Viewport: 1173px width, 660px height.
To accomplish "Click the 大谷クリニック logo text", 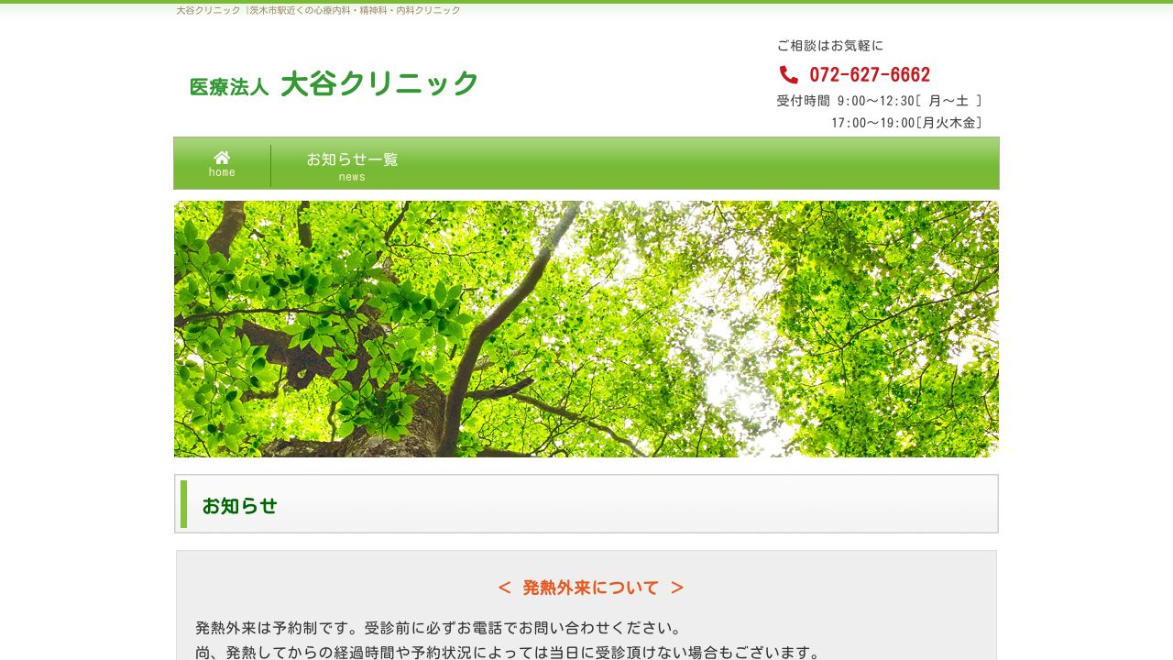I will click(378, 84).
